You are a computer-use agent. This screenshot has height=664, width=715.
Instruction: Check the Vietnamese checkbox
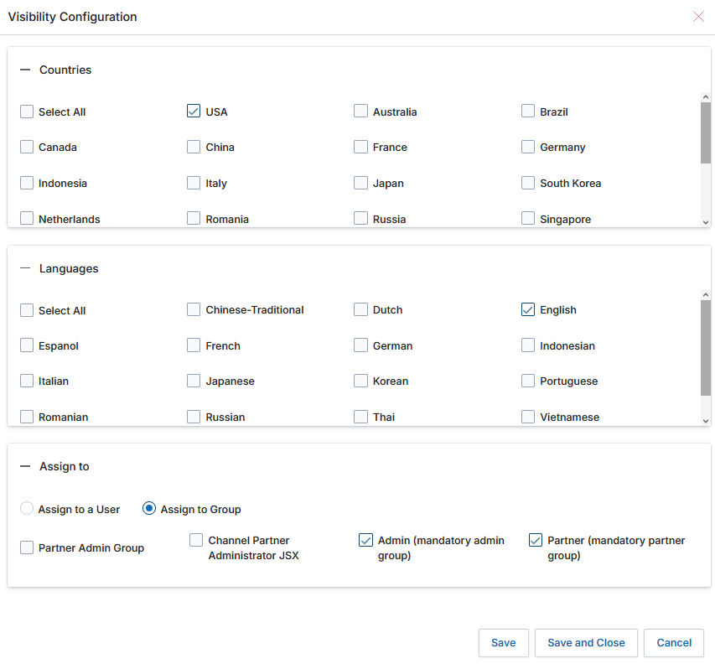point(528,417)
